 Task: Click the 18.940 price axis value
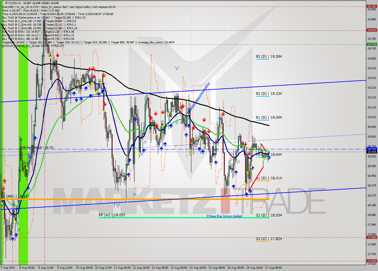(372, 127)
